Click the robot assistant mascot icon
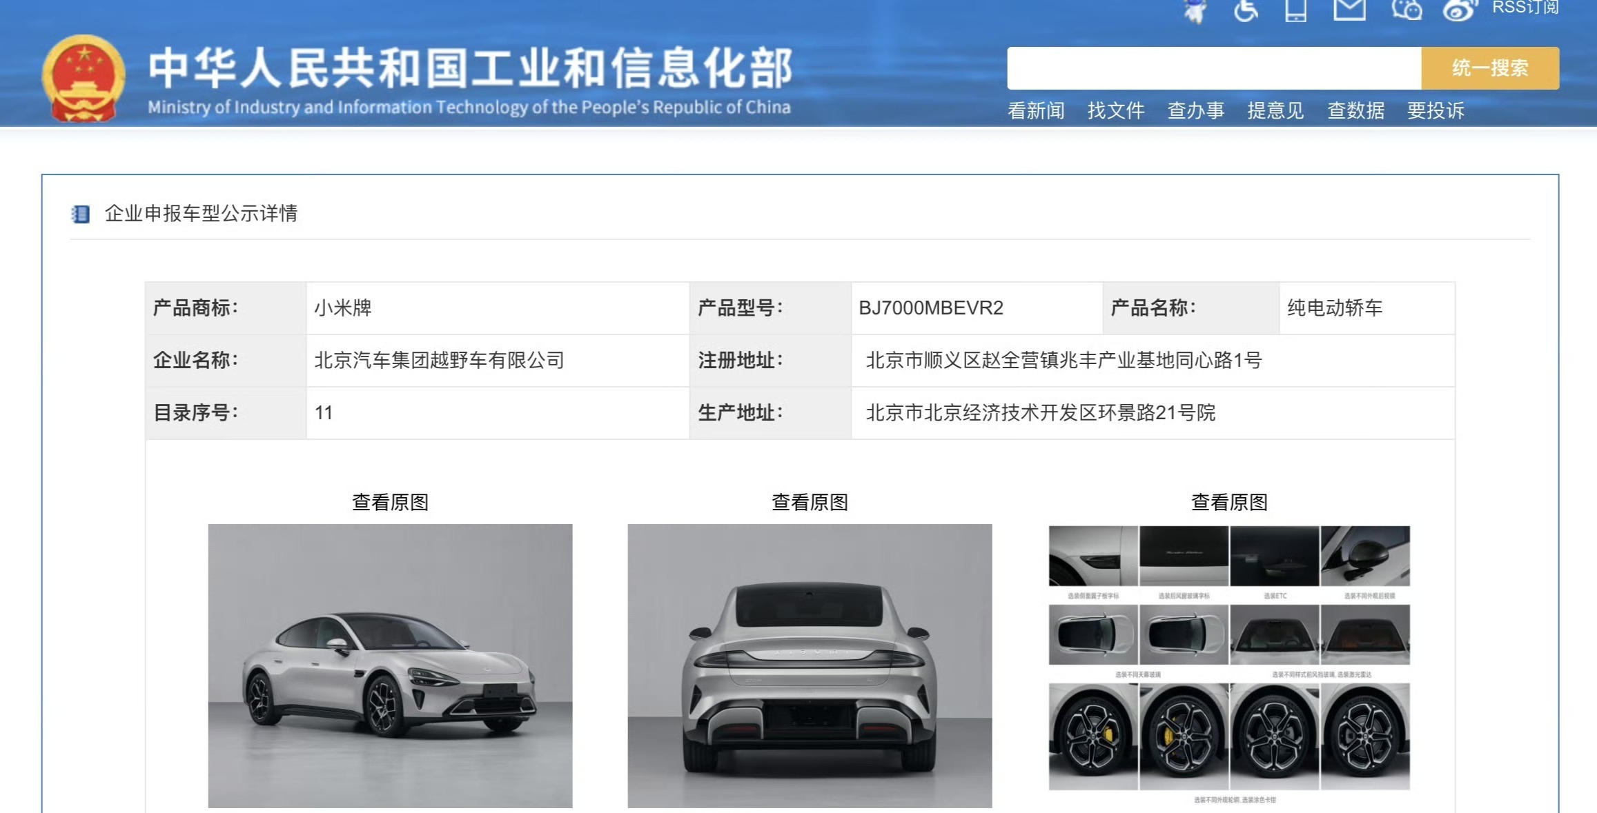 pos(1195,10)
